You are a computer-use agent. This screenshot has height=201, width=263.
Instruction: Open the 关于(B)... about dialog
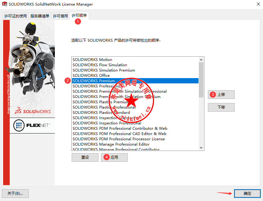click(x=15, y=194)
